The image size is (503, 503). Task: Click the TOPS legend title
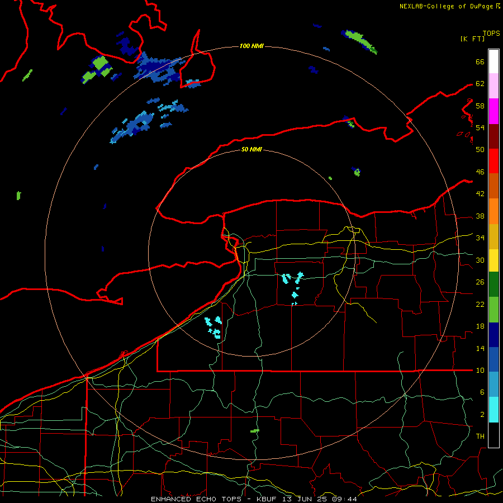[x=491, y=34]
